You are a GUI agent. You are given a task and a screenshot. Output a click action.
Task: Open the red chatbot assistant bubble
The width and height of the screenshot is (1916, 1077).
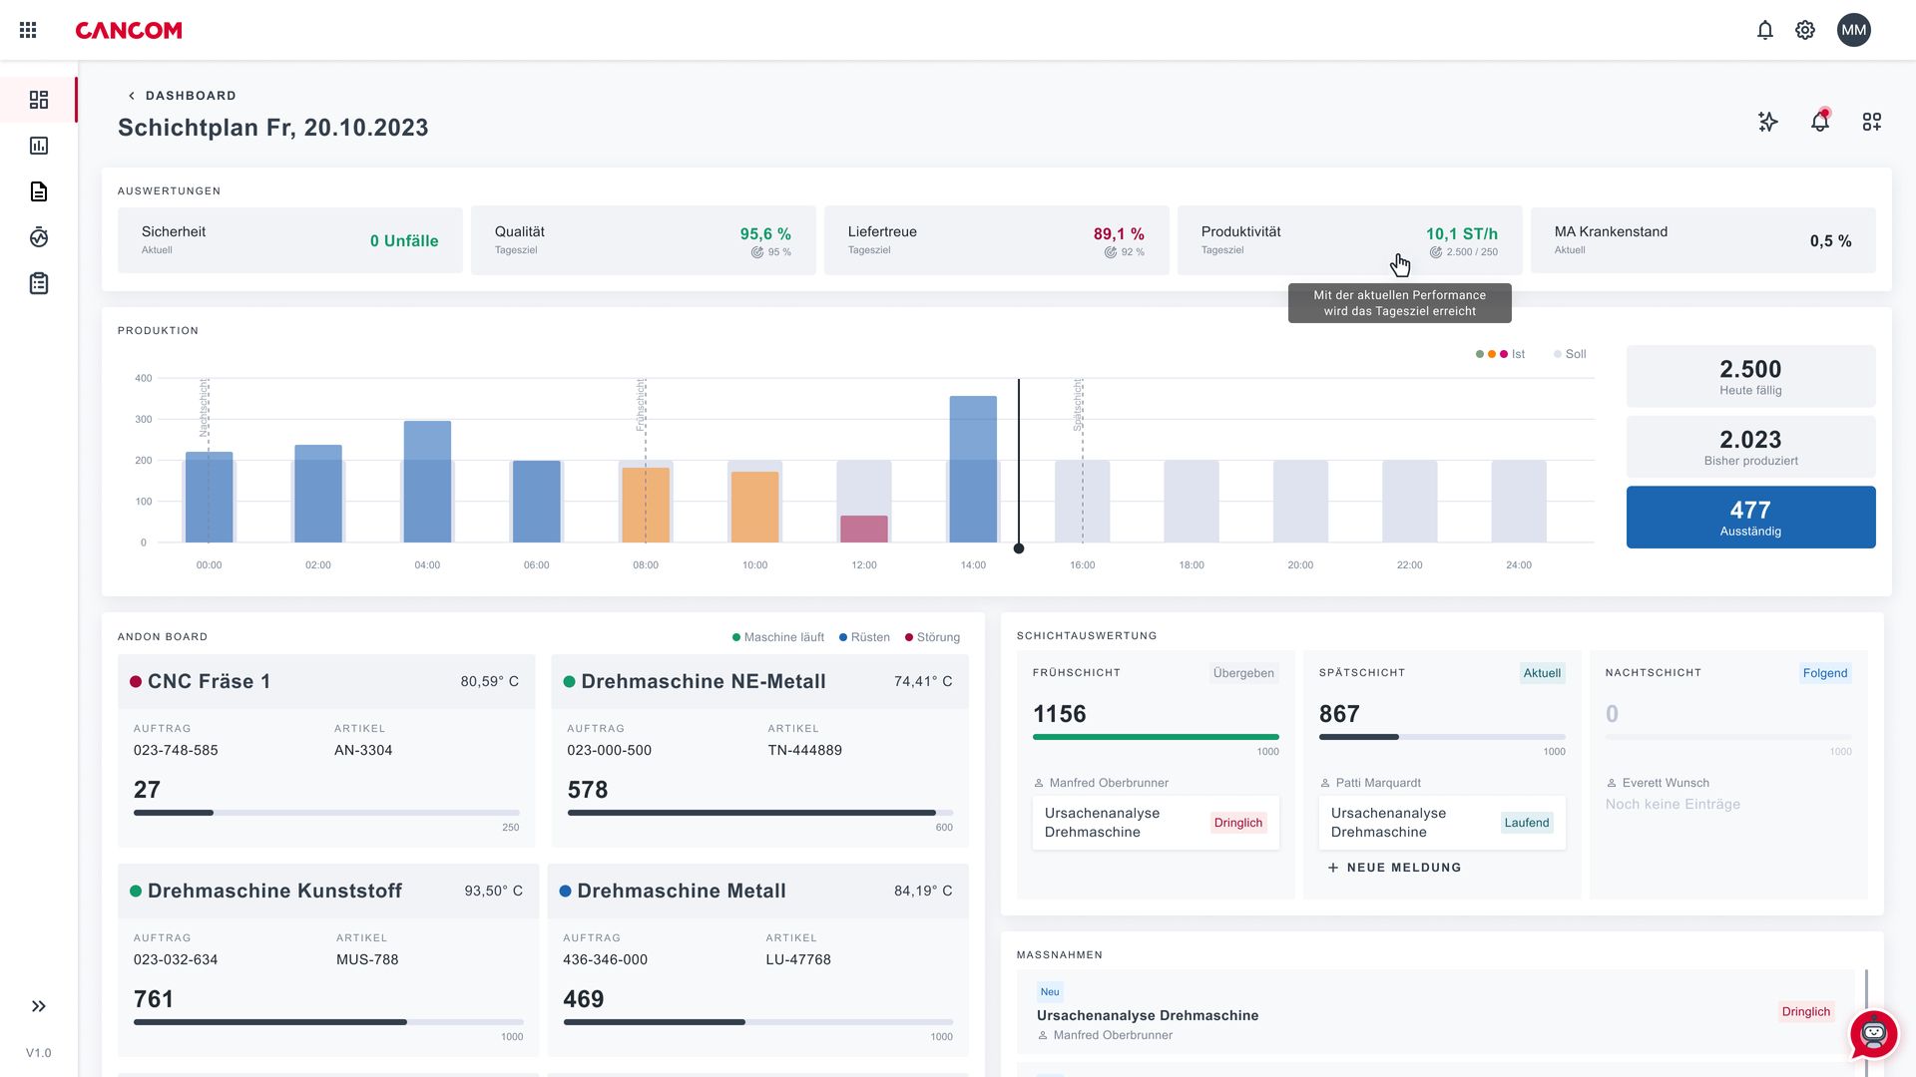click(x=1873, y=1035)
